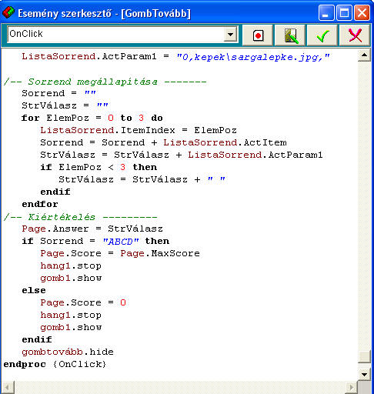Click the app icon in title bar
Screen dimensions: 374x394
click(8, 12)
